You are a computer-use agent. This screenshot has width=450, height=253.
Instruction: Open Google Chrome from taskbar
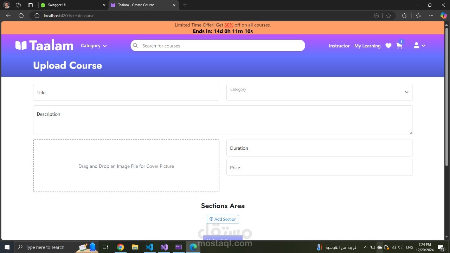pyautogui.click(x=120, y=247)
